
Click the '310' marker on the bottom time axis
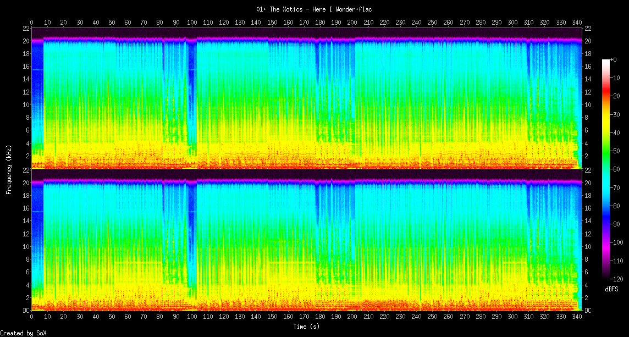click(x=528, y=317)
